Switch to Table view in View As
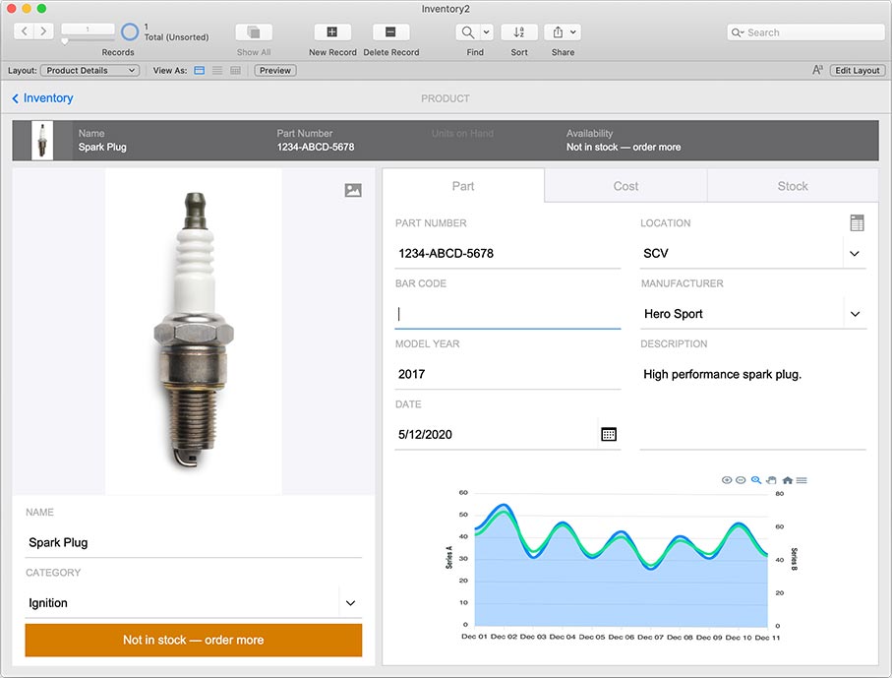The image size is (892, 678). [235, 71]
